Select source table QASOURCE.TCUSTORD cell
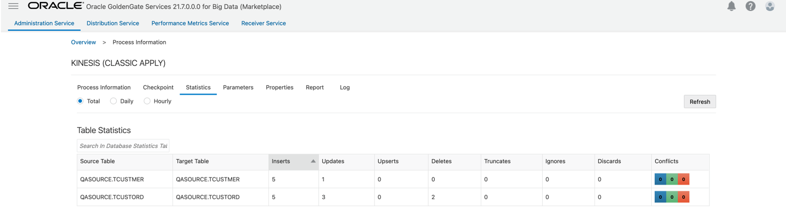The height and width of the screenshot is (207, 786). click(x=125, y=197)
